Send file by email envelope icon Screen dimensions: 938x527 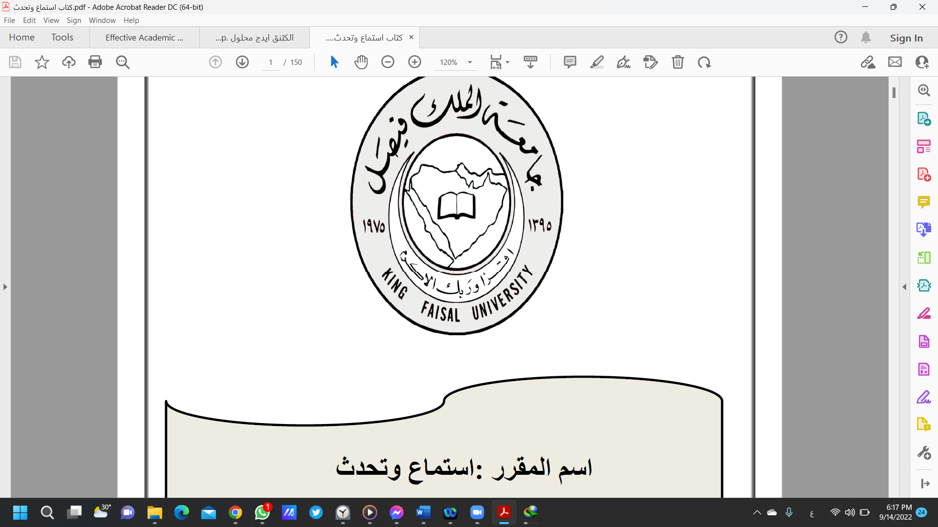coord(895,62)
